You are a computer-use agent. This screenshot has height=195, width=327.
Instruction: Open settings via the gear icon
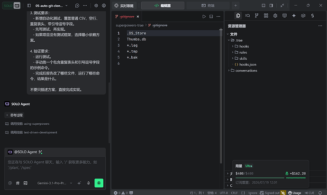coord(96,6)
